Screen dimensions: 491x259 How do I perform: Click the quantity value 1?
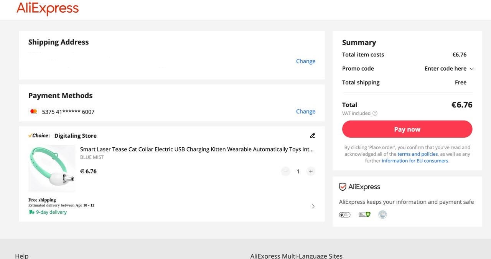[x=298, y=172]
